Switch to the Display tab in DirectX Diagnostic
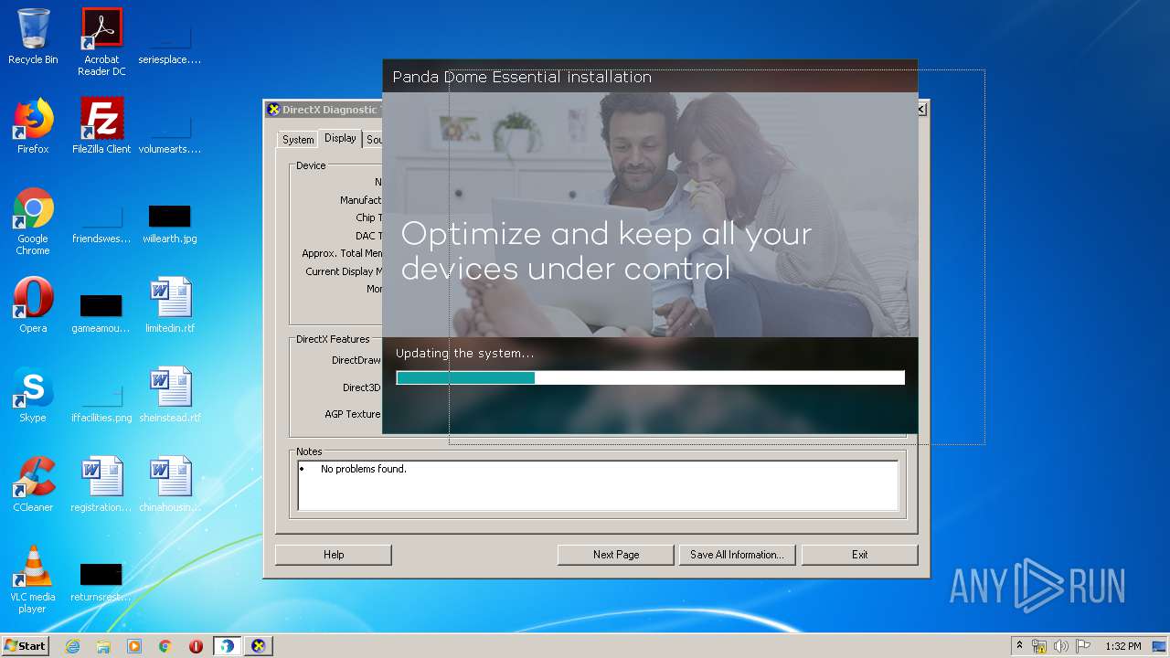 (340, 138)
